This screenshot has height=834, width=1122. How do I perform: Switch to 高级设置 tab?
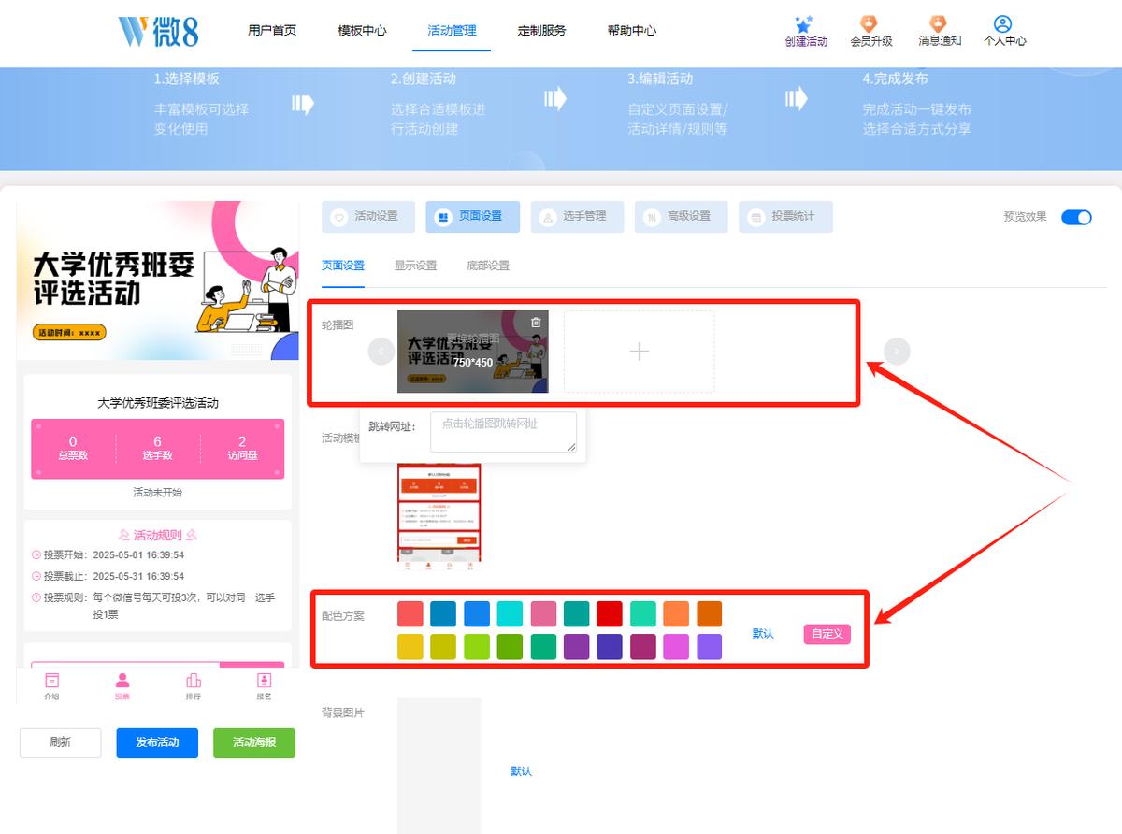pos(682,216)
